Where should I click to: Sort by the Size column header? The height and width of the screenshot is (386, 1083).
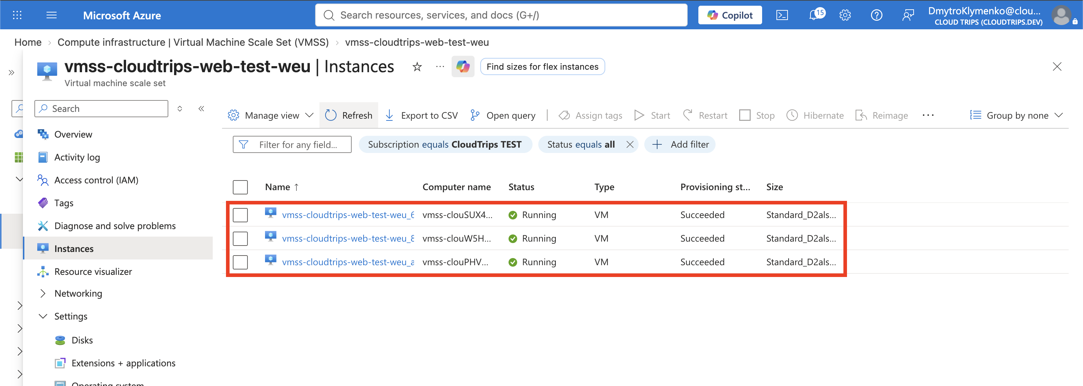pyautogui.click(x=774, y=187)
